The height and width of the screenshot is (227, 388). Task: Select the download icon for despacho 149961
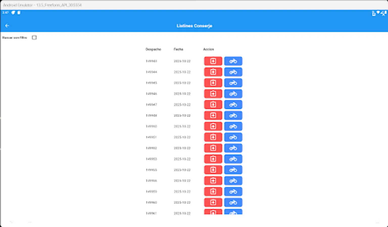coord(213,213)
